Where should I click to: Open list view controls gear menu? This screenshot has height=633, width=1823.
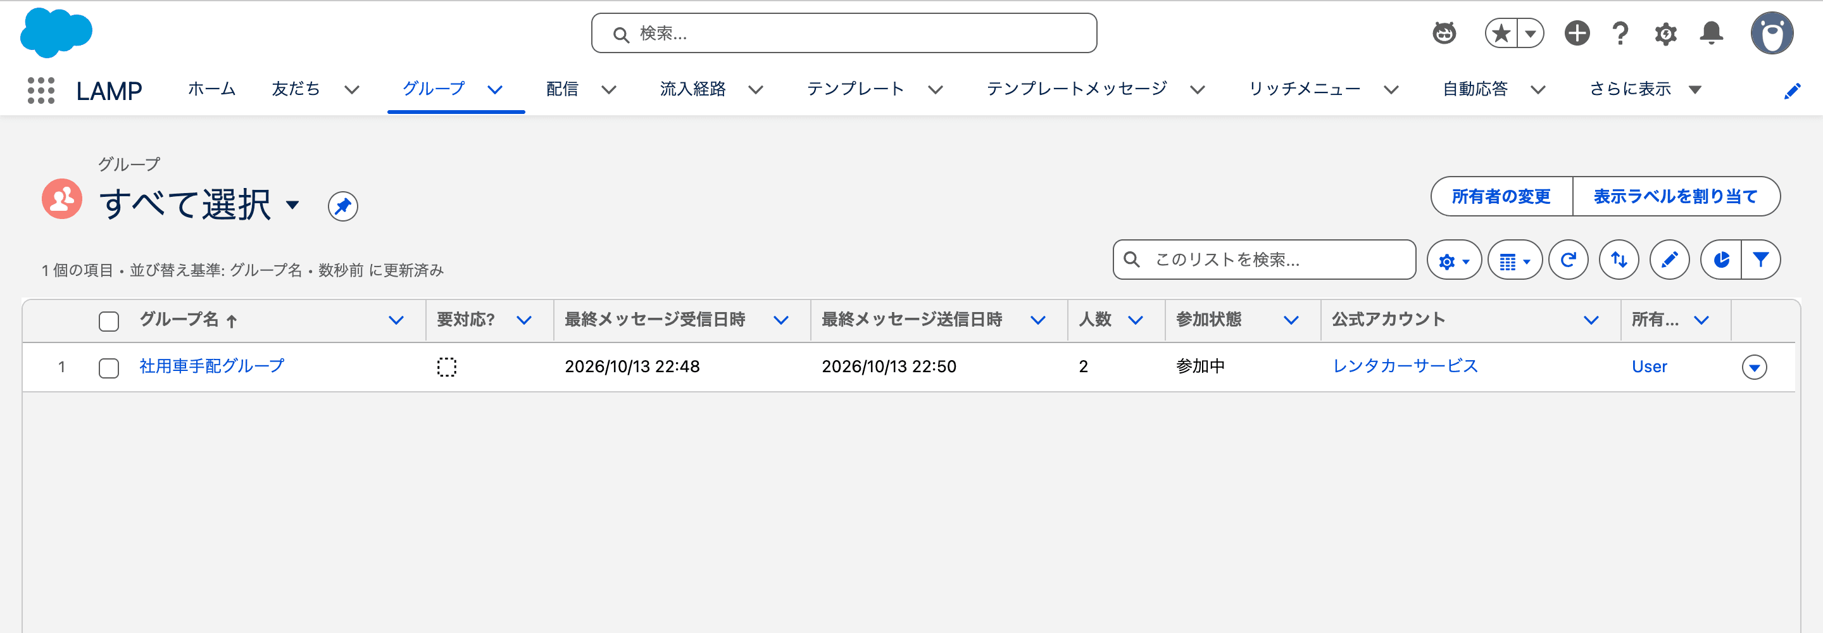pos(1453,260)
